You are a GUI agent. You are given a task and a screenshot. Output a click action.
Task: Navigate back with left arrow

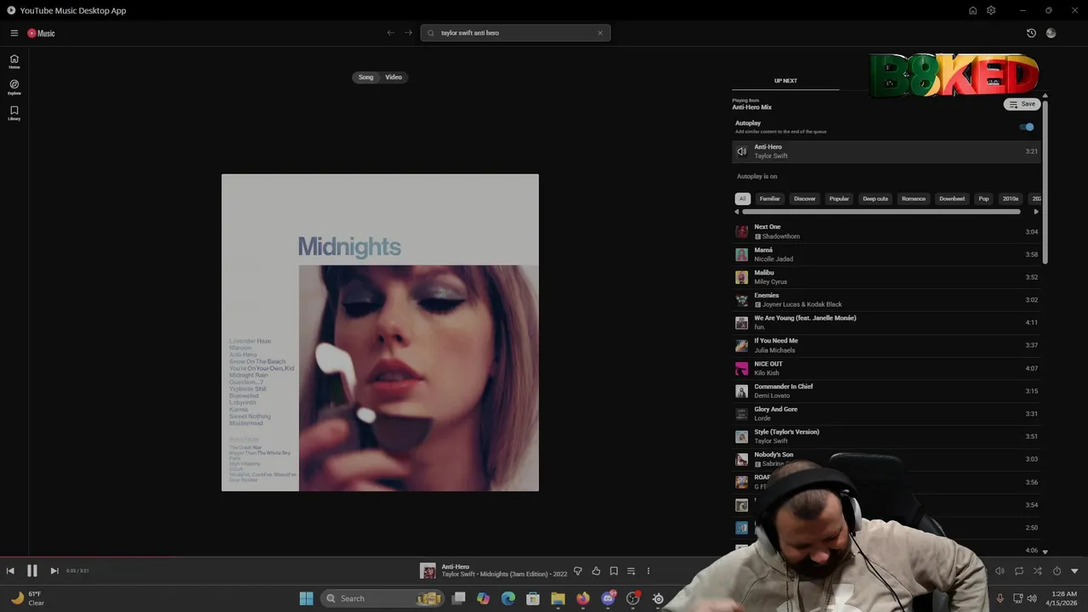[x=390, y=33]
